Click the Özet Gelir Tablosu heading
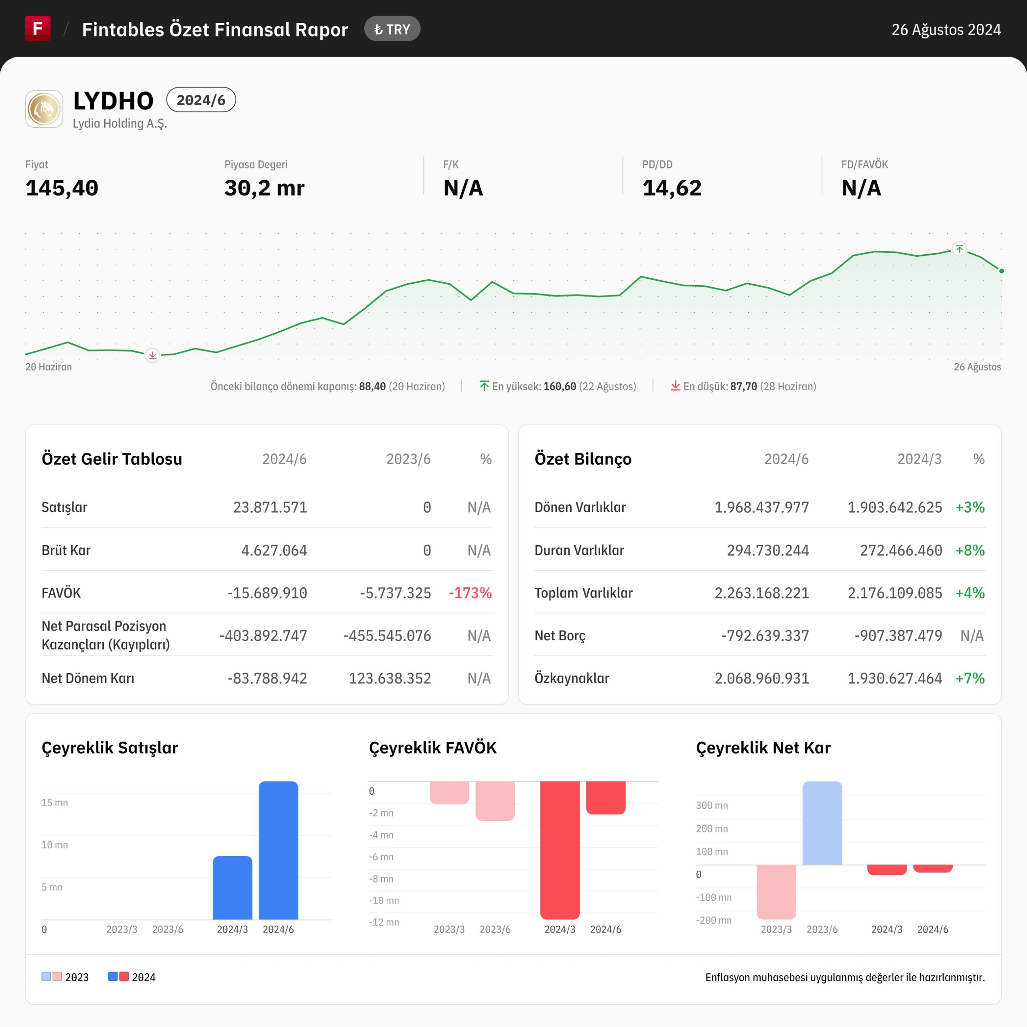This screenshot has height=1027, width=1027. coord(112,459)
